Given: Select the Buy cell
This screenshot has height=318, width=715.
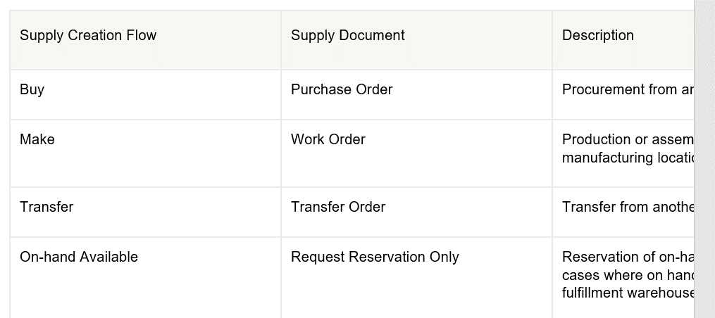Looking at the screenshot, I should tap(32, 90).
